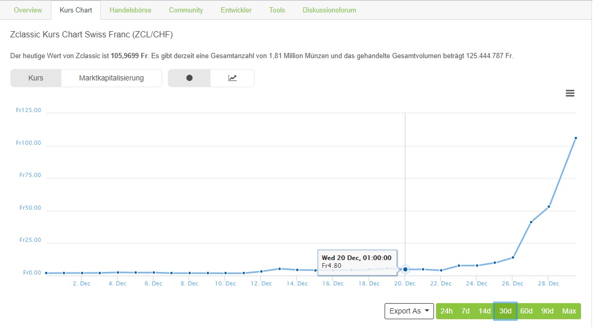Click the Fr0.00 axis label
This screenshot has height=327, width=593.
(x=32, y=272)
